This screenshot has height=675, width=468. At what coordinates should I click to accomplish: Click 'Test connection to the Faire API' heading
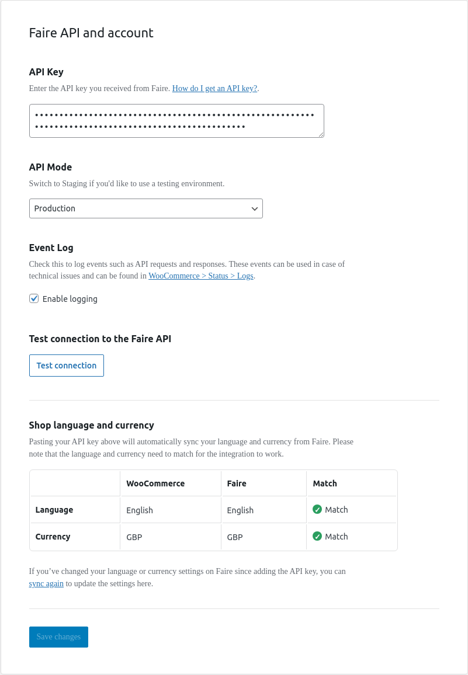click(100, 339)
